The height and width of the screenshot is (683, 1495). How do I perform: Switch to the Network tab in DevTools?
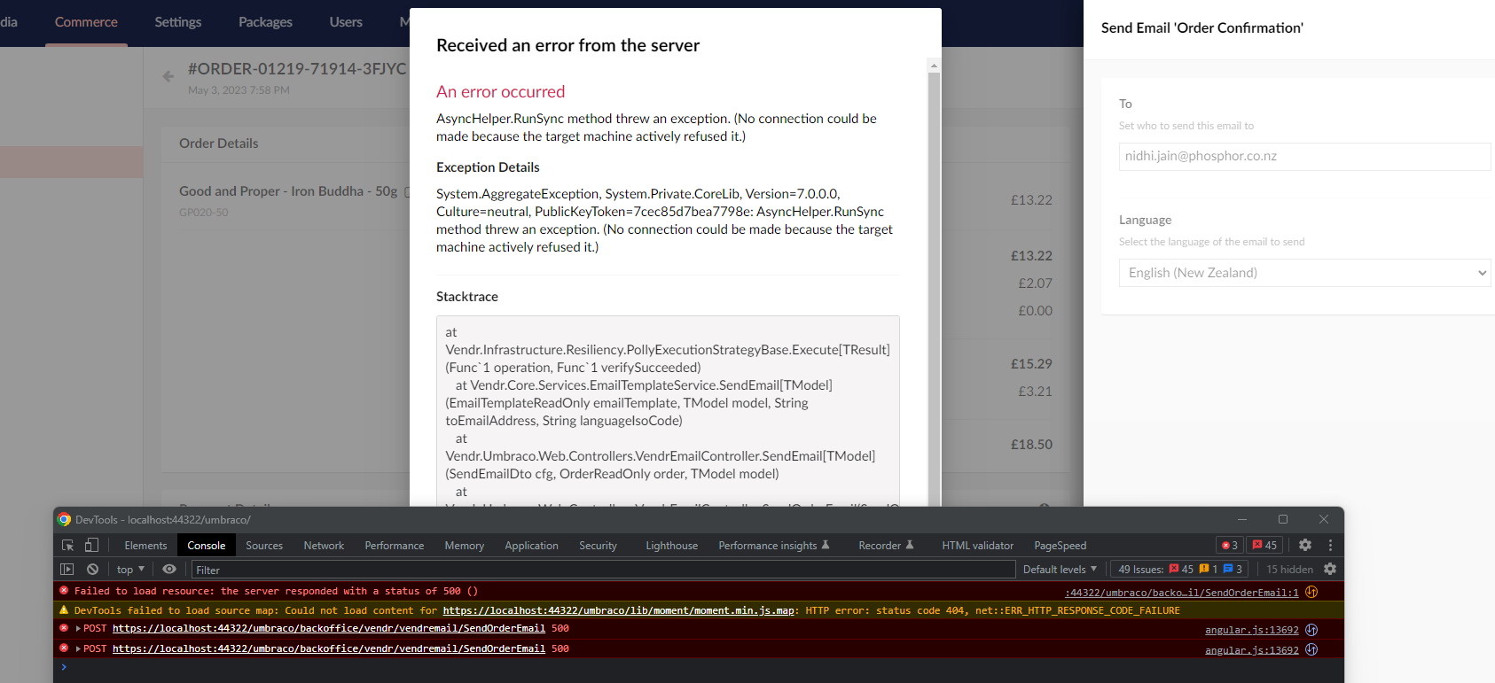tap(324, 546)
